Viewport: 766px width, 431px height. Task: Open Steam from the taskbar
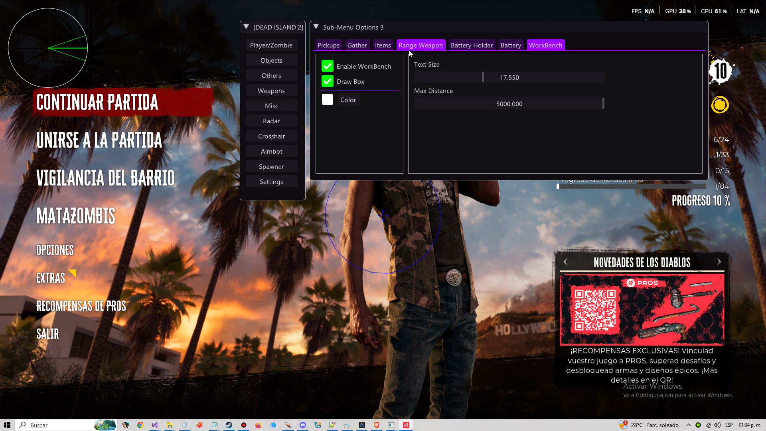[229, 425]
